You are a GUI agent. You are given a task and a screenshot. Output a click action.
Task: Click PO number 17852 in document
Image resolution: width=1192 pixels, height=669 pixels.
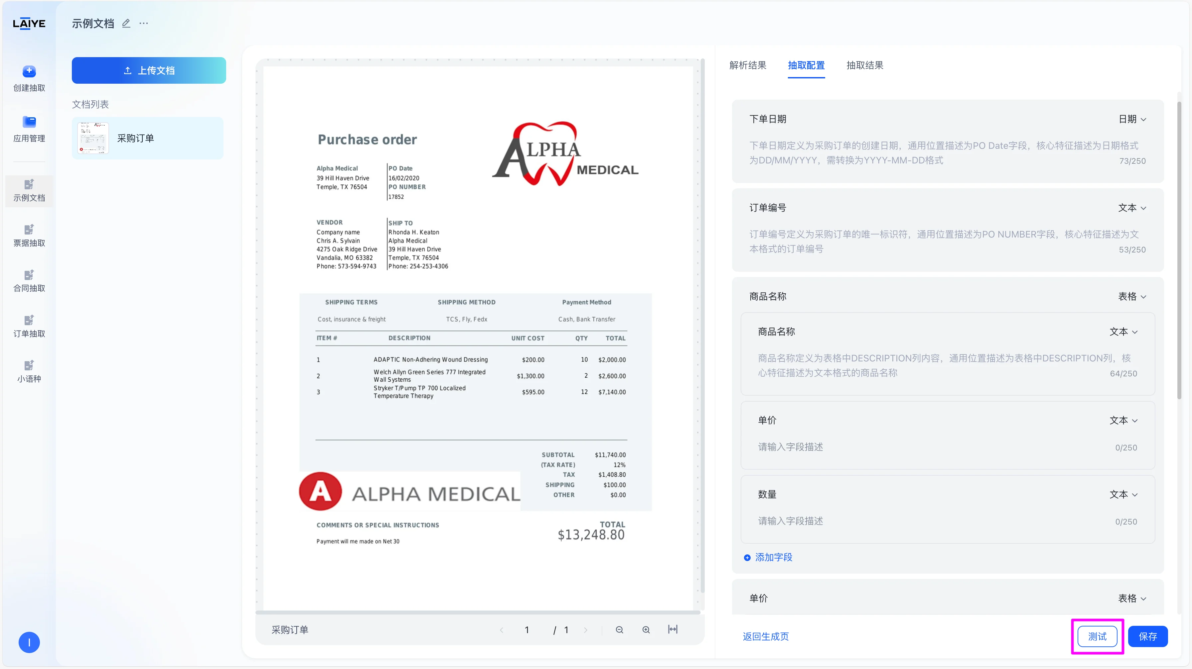(x=396, y=197)
